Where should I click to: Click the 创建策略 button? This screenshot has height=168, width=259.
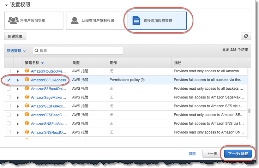click(x=15, y=36)
